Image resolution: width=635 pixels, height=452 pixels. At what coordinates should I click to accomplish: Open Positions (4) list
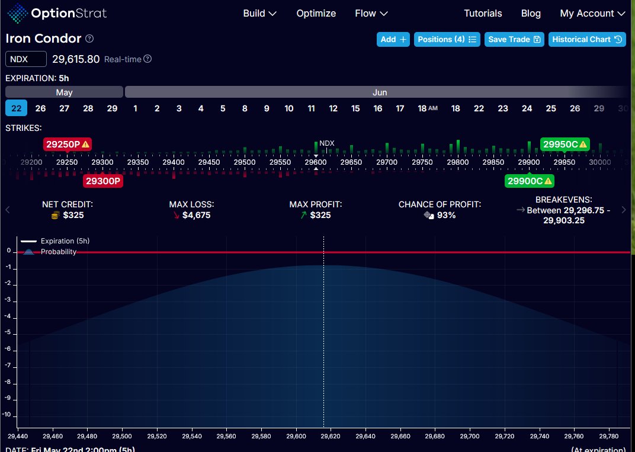tap(447, 39)
